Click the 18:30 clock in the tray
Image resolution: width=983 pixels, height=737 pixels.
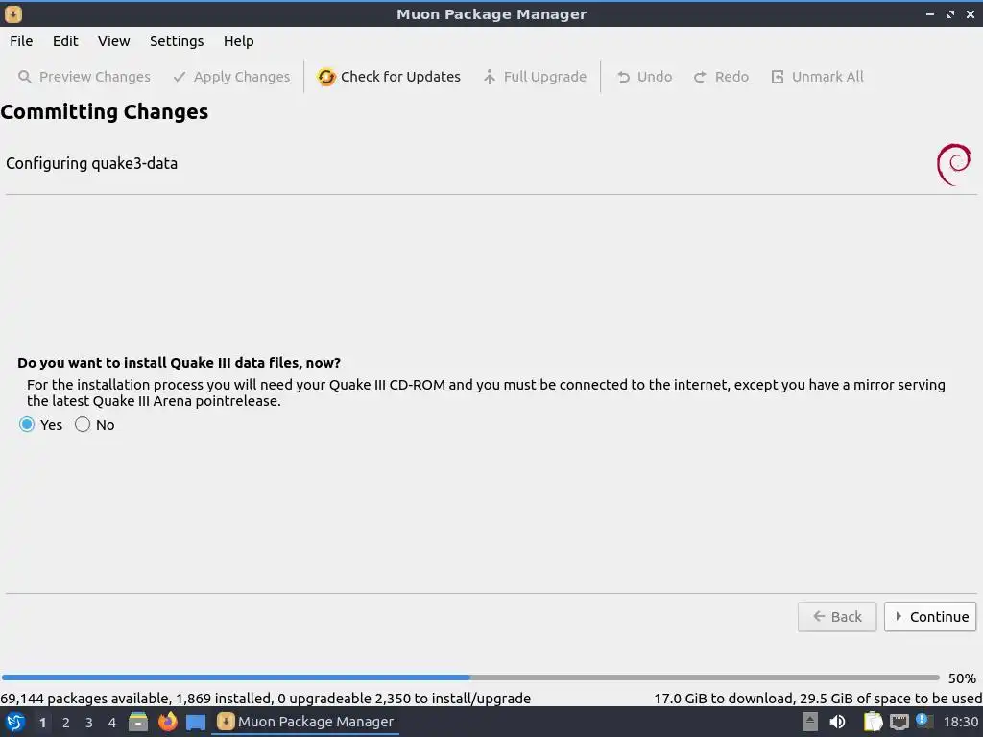(960, 722)
